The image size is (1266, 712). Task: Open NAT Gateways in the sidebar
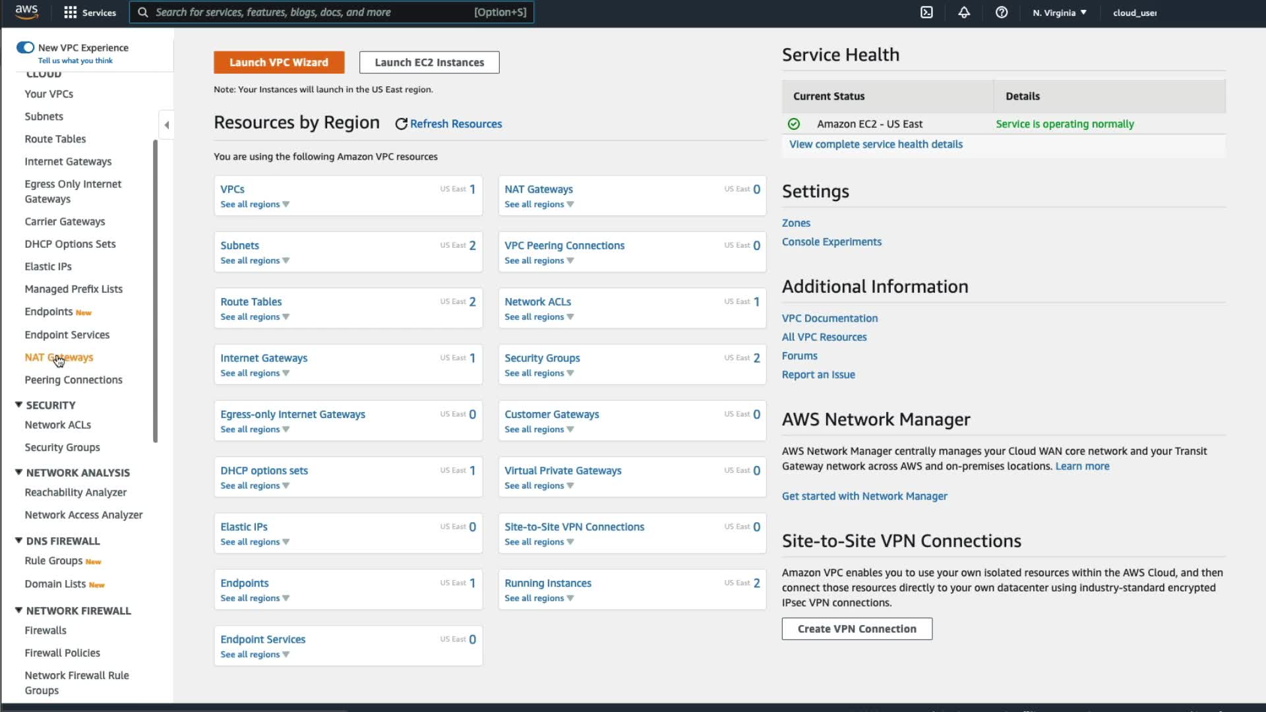[59, 357]
